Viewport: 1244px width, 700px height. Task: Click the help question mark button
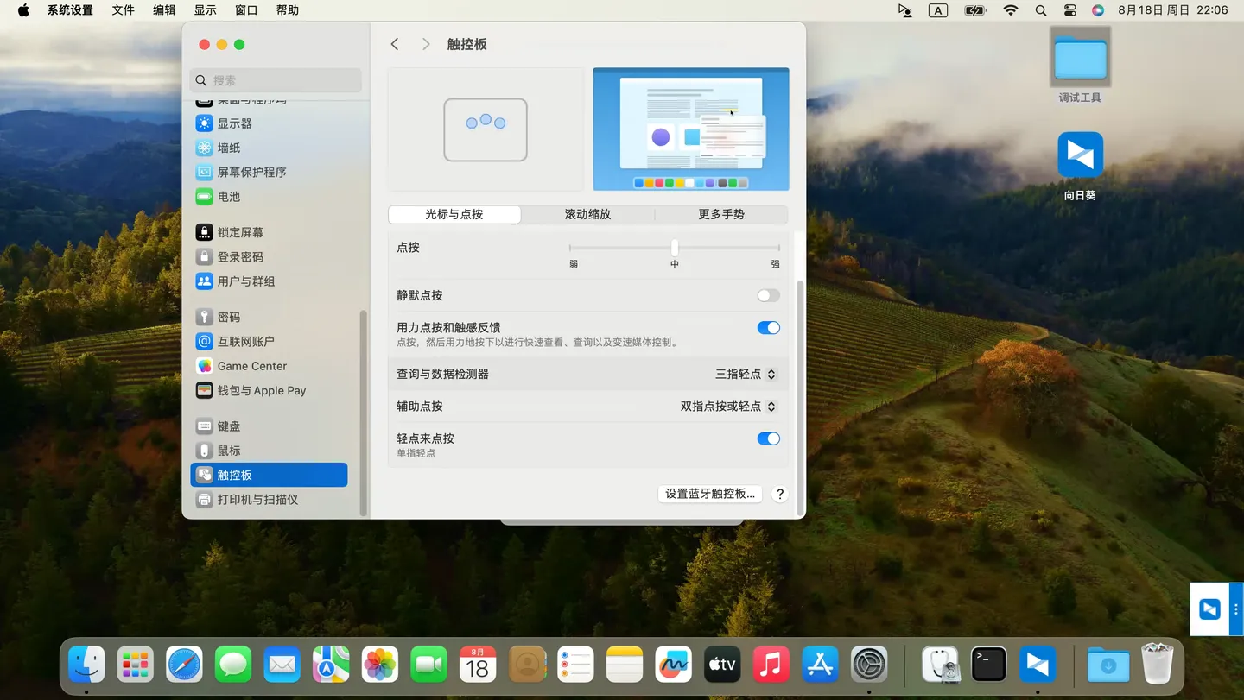780,494
